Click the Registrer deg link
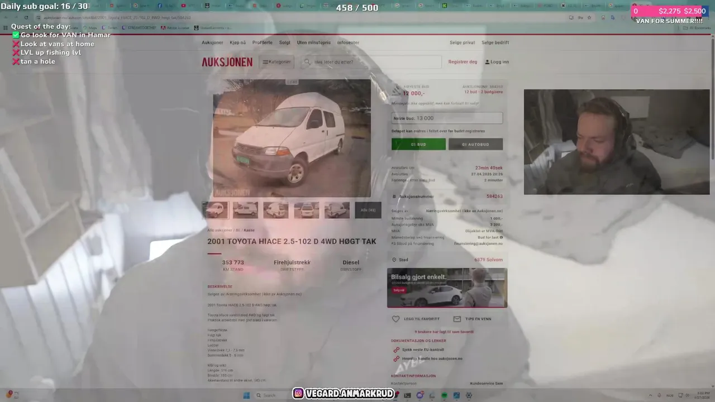The height and width of the screenshot is (402, 715). [x=463, y=62]
